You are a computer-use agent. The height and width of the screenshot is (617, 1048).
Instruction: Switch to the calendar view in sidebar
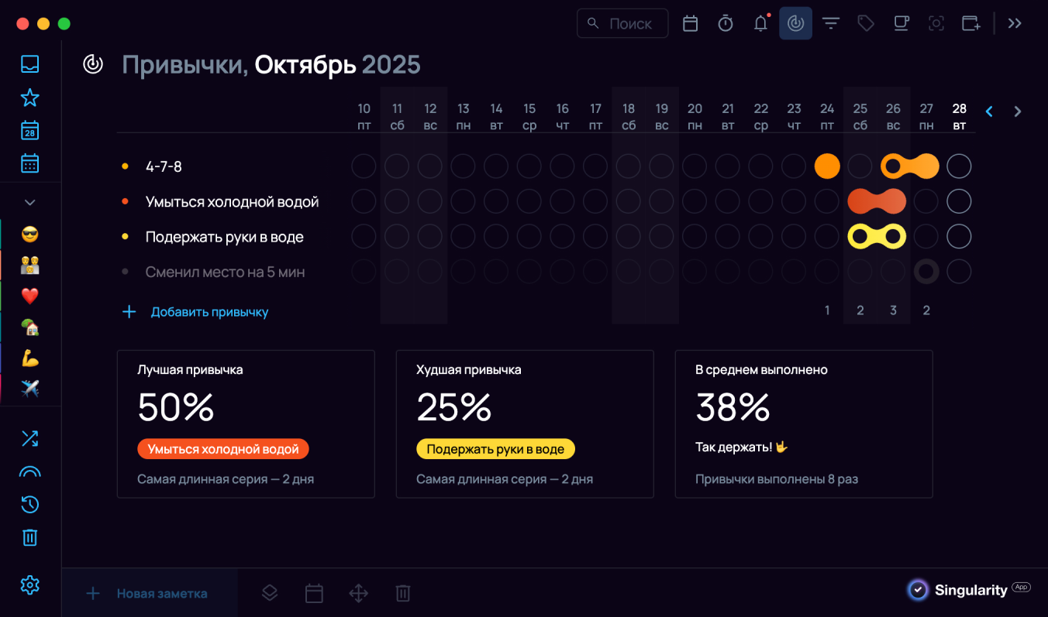[x=29, y=163]
